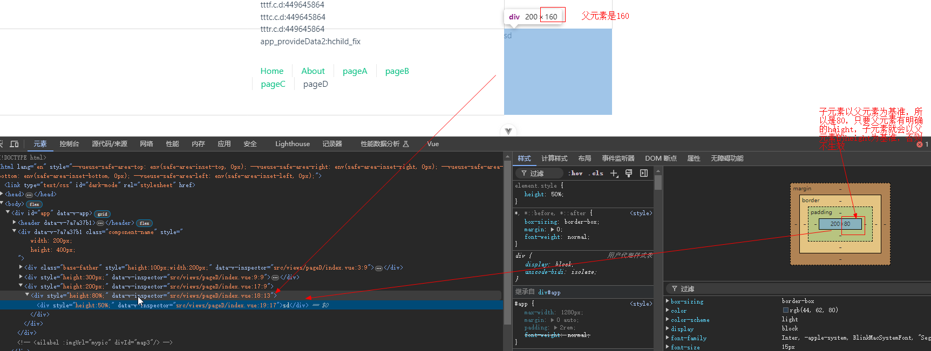Expand the padding shorthand in #app rule
The width and height of the screenshot is (931, 351).
(x=555, y=328)
